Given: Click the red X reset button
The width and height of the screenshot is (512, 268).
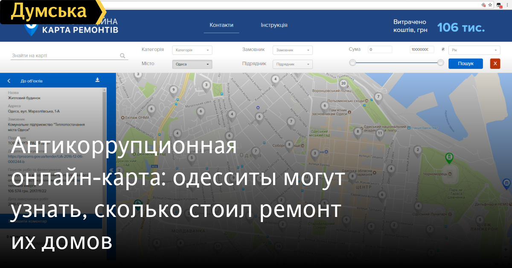Looking at the screenshot, I should coord(495,64).
